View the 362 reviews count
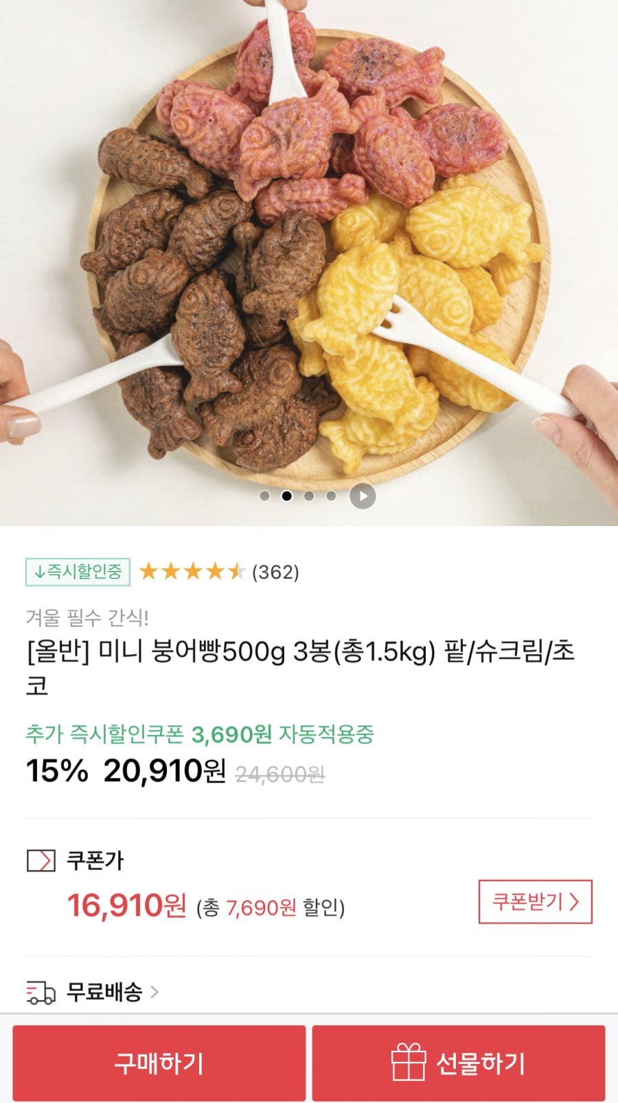 click(x=275, y=572)
